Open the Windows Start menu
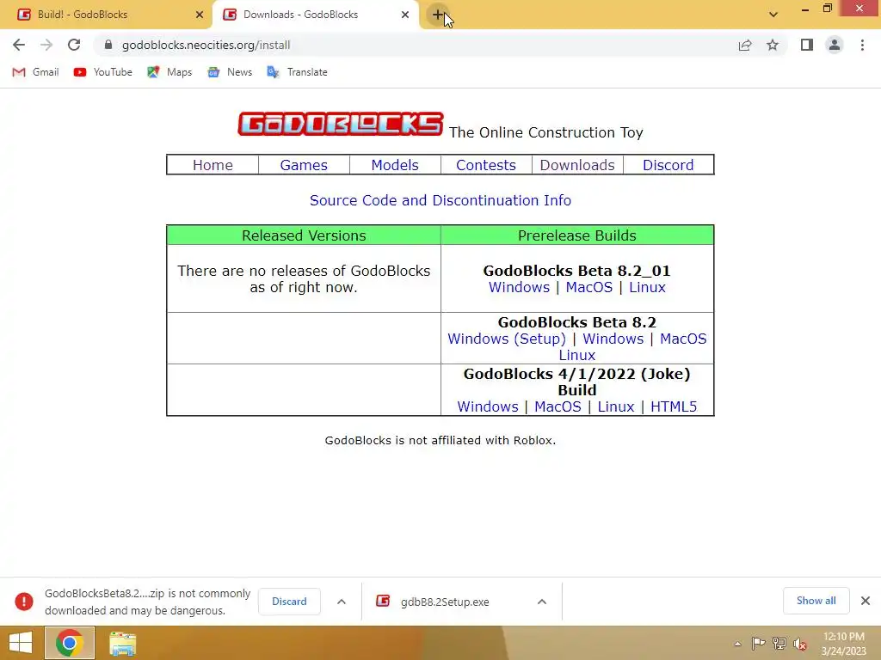The width and height of the screenshot is (881, 660). [x=21, y=643]
